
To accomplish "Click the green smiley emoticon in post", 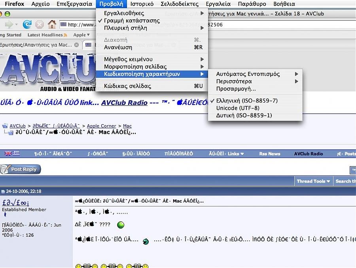I will [x=121, y=225].
